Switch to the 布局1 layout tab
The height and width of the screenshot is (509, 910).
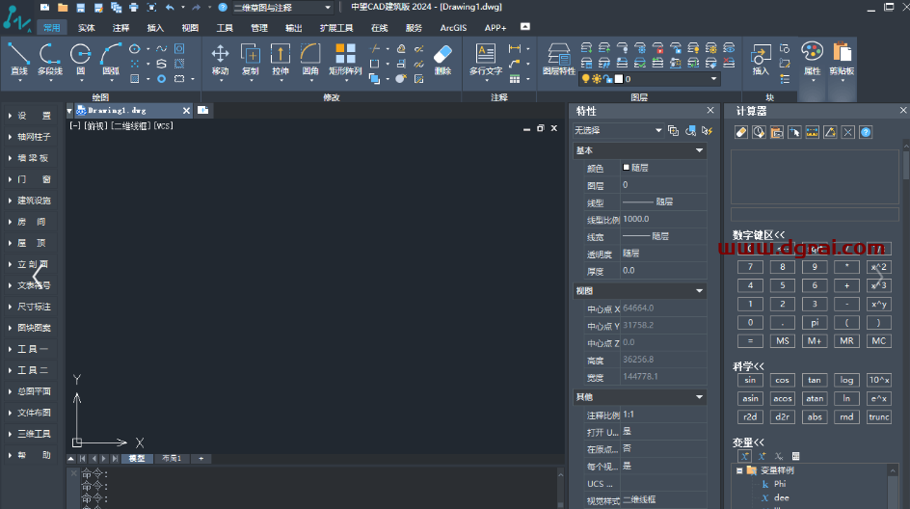(170, 459)
